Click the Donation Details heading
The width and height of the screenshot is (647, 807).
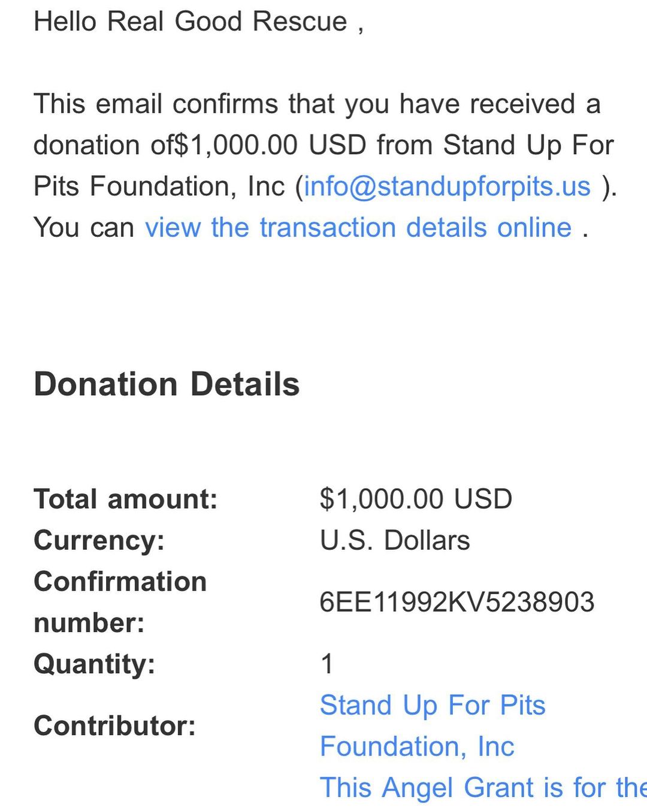167,384
